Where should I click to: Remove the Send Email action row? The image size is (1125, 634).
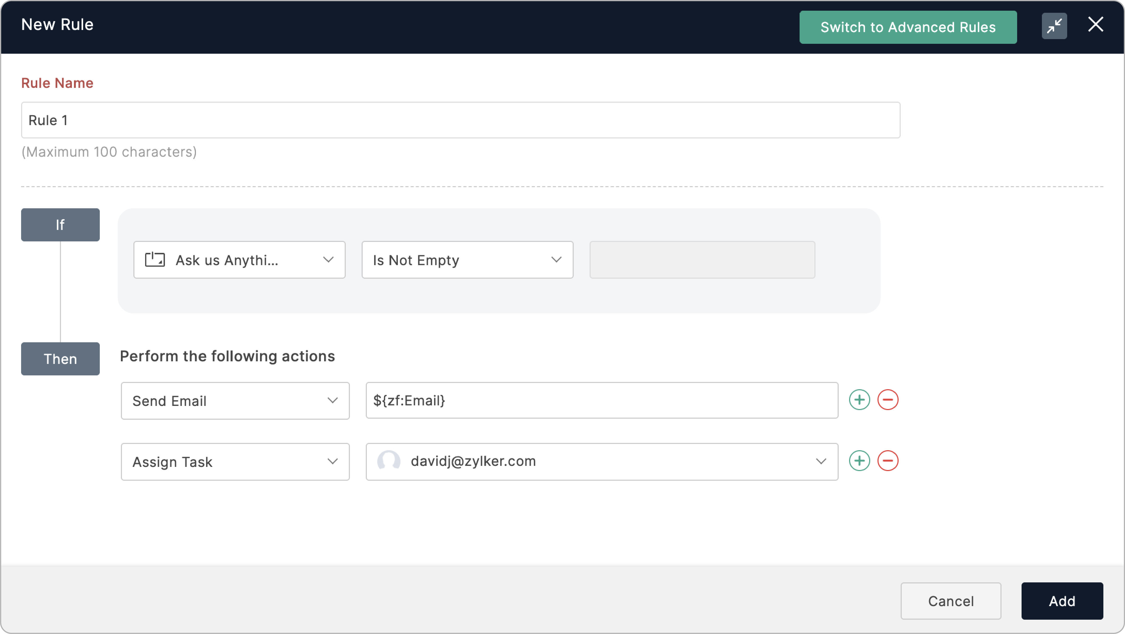[x=887, y=400]
